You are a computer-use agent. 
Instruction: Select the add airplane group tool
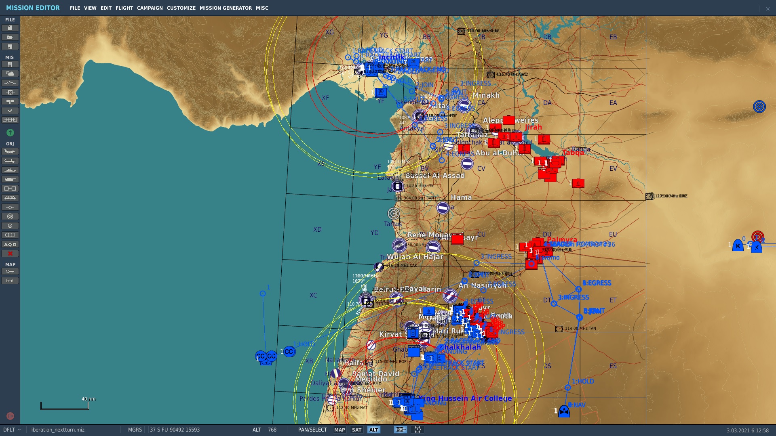10,151
